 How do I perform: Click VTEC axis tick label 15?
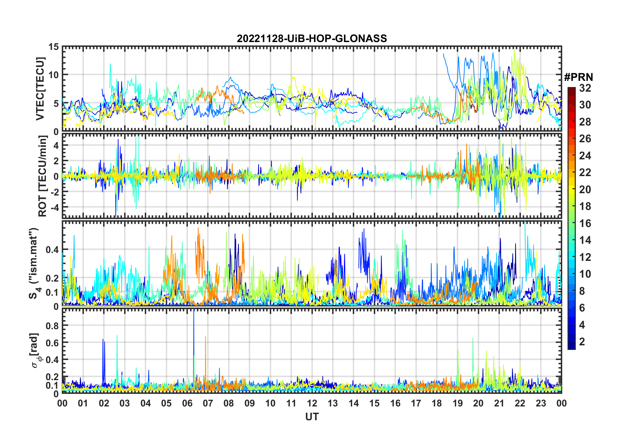(53, 47)
